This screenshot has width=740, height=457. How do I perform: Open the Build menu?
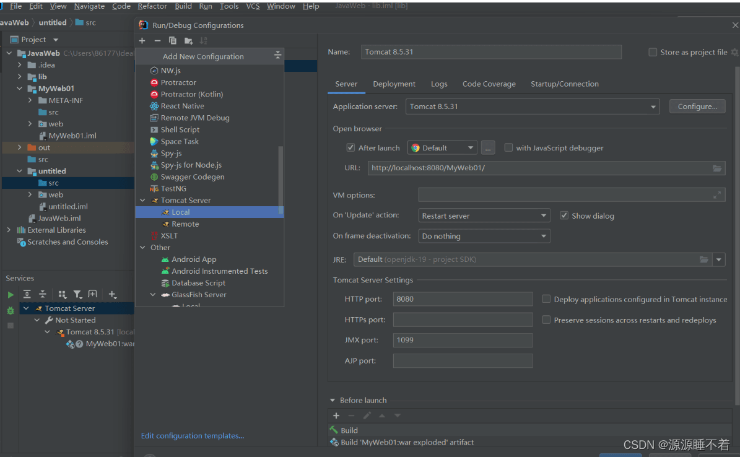[183, 6]
